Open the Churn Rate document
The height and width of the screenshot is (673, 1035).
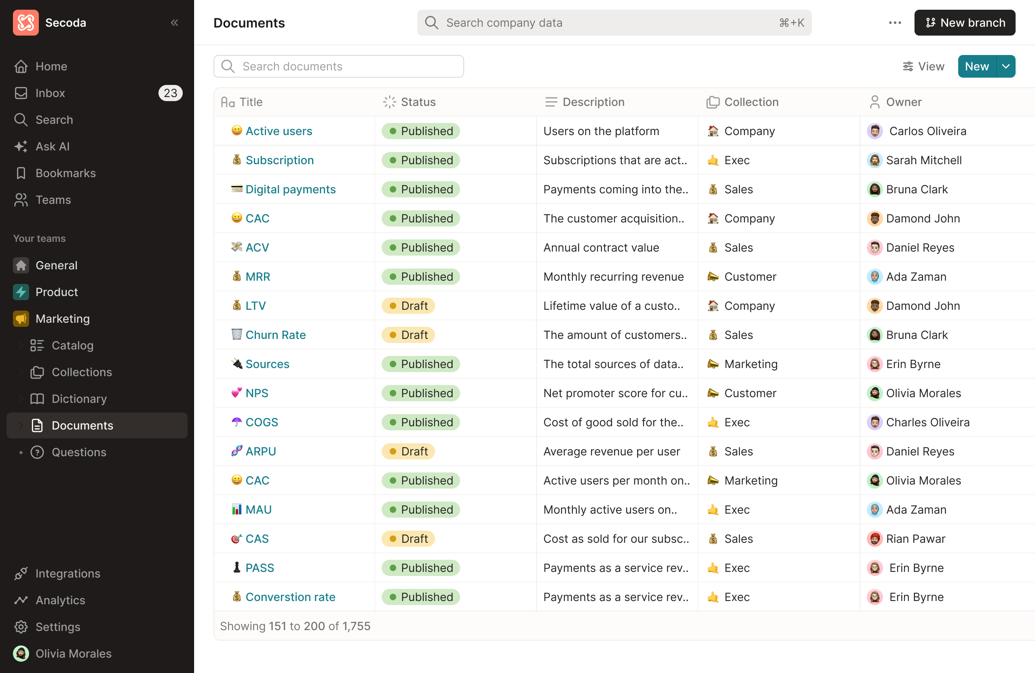click(276, 335)
